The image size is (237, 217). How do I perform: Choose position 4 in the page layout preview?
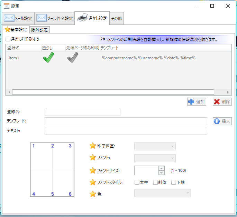(x=34, y=194)
